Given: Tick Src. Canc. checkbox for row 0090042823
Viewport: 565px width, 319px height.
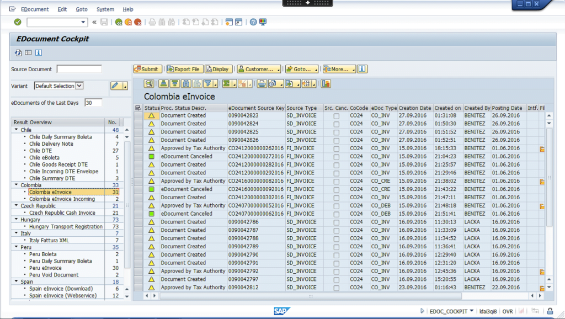Looking at the screenshot, I should tap(336, 116).
